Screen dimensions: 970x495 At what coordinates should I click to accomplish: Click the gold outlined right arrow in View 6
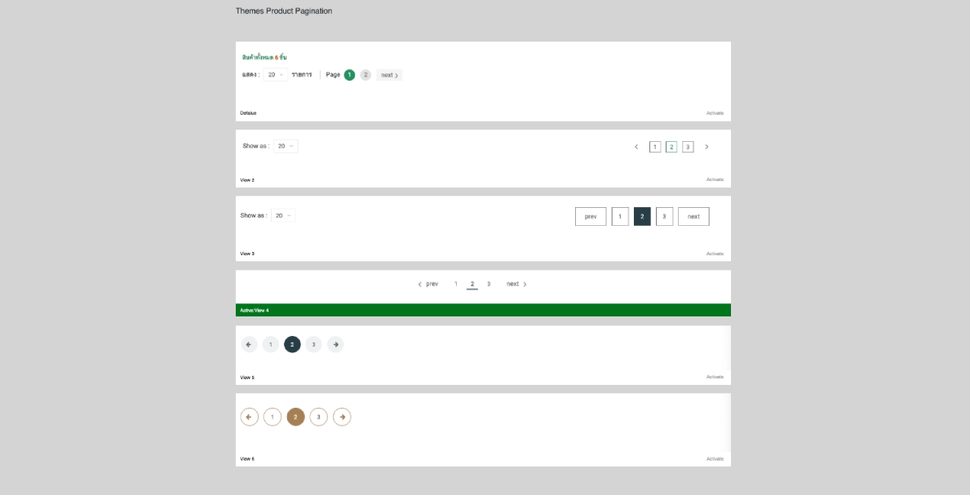point(342,417)
